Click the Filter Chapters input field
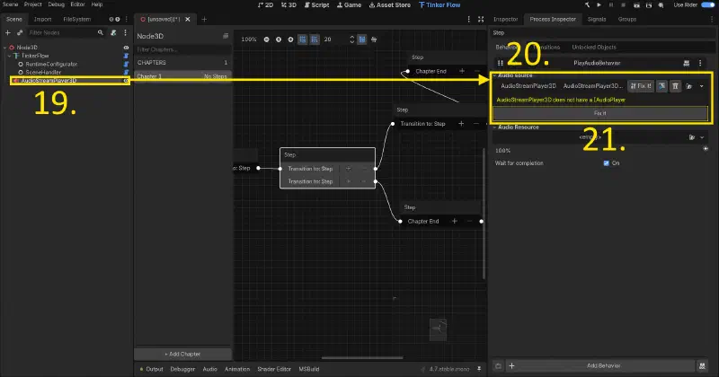The height and width of the screenshot is (377, 719). click(182, 49)
